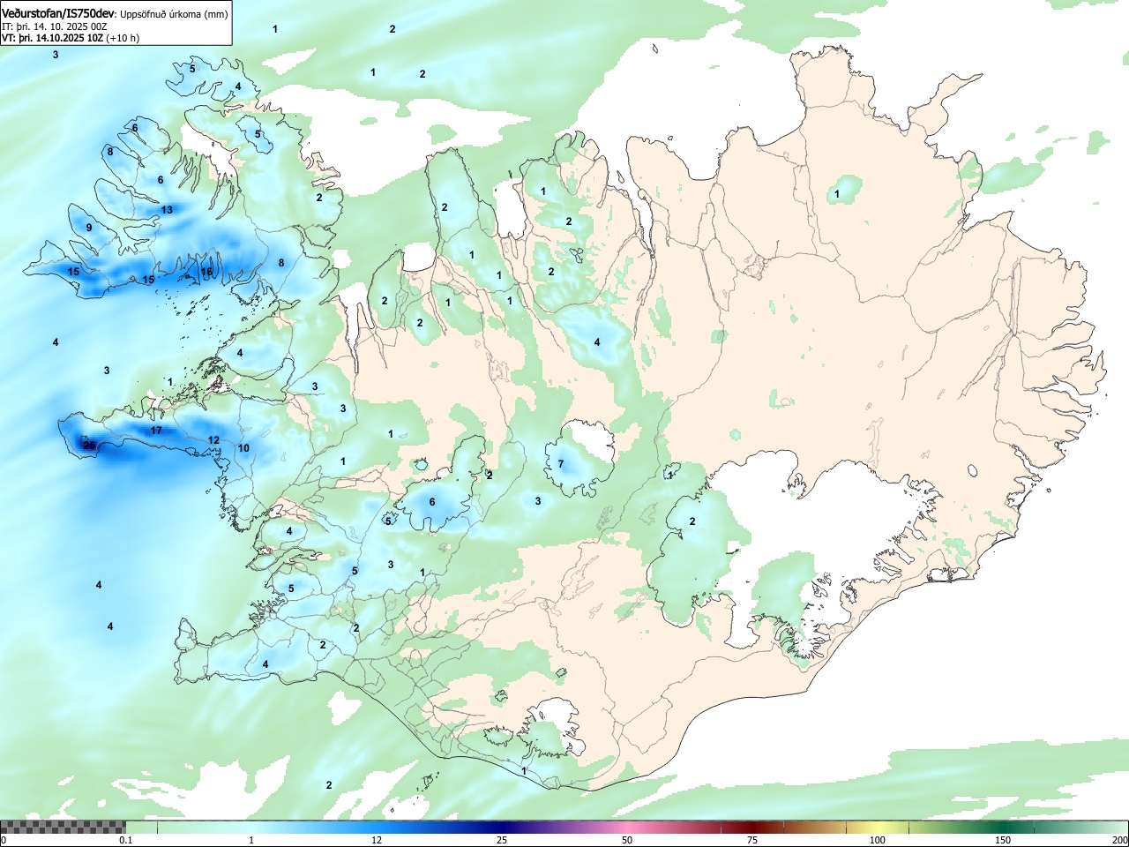This screenshot has width=1129, height=847.
Task: Select the '(+10 h)' forecast offset text
Action: click(123, 38)
